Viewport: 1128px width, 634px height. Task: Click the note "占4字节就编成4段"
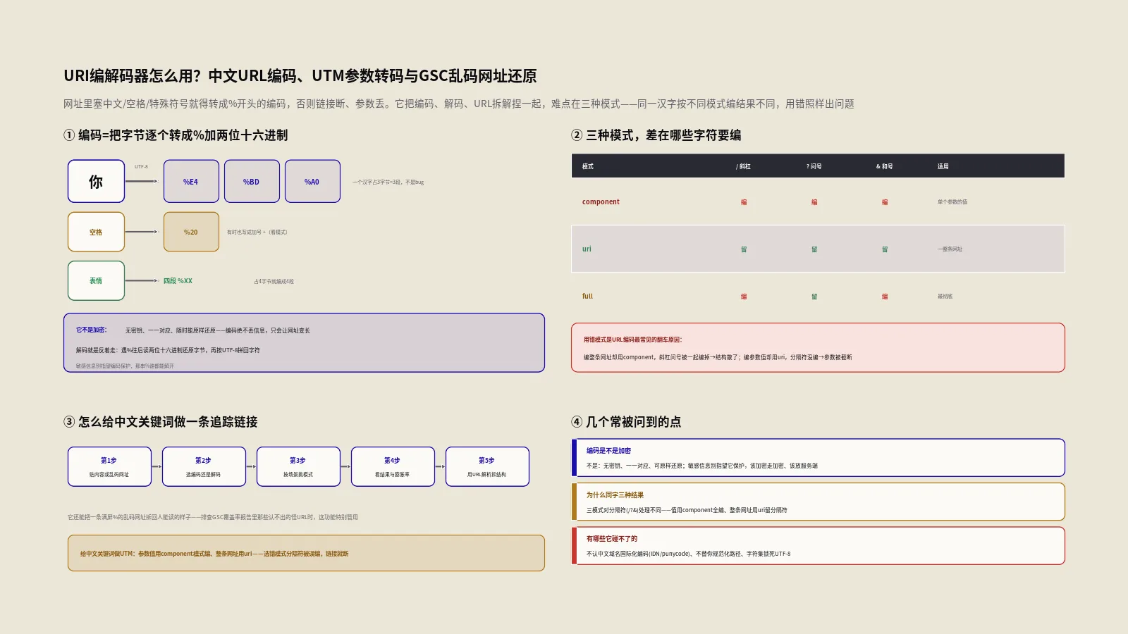point(274,281)
